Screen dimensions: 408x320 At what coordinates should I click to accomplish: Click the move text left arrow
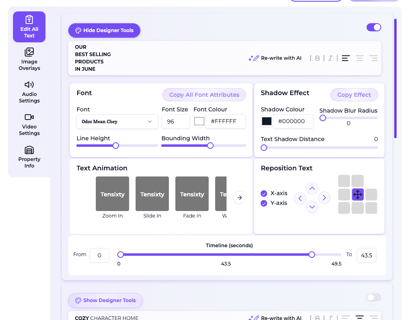coord(300,198)
